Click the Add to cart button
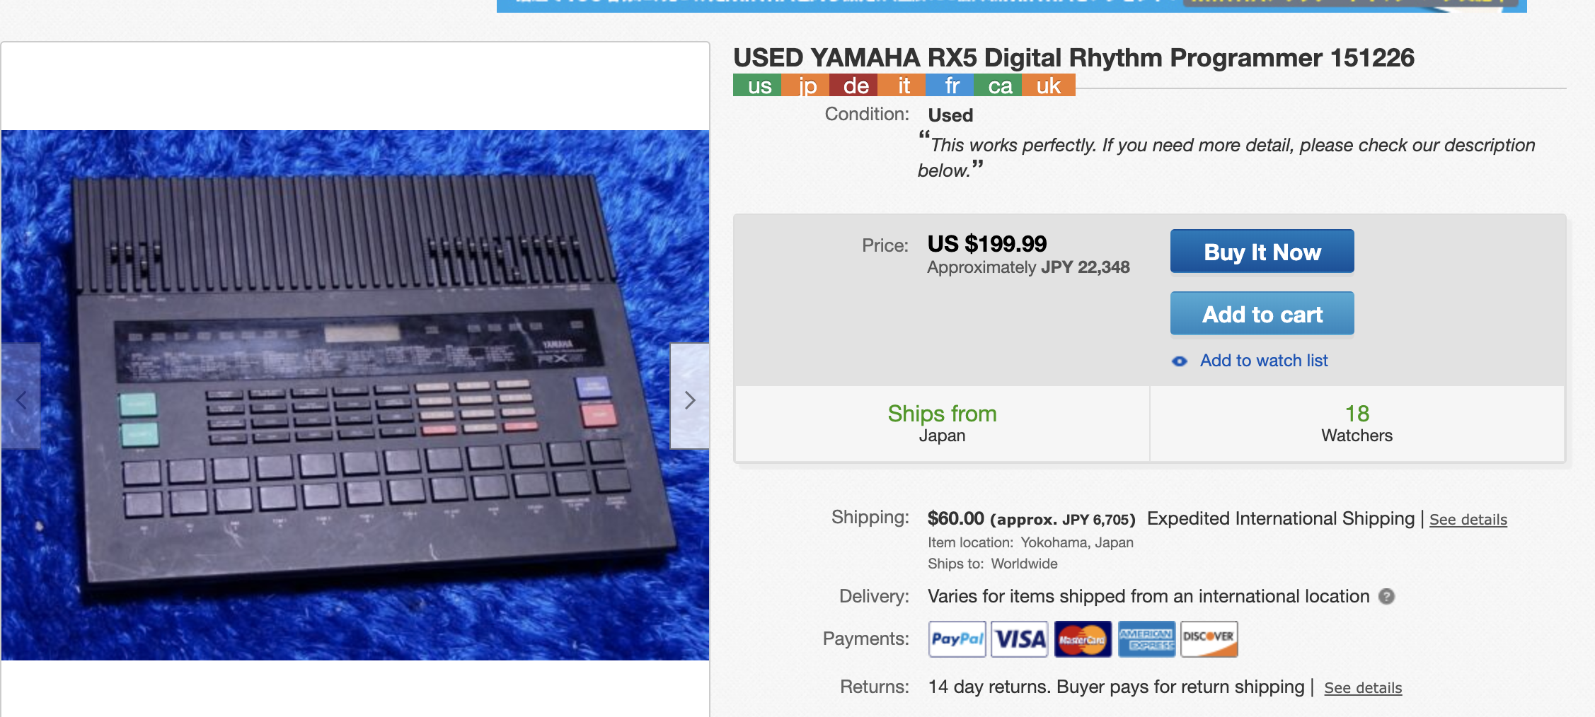Image resolution: width=1595 pixels, height=717 pixels. tap(1262, 313)
